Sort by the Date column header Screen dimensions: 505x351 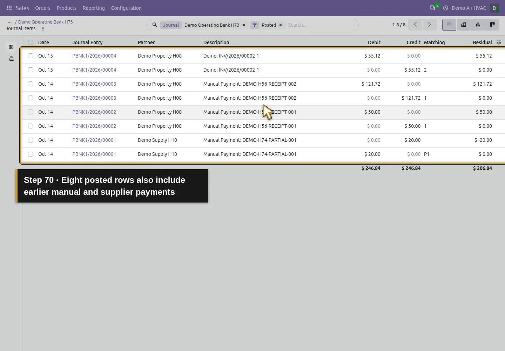pyautogui.click(x=43, y=42)
